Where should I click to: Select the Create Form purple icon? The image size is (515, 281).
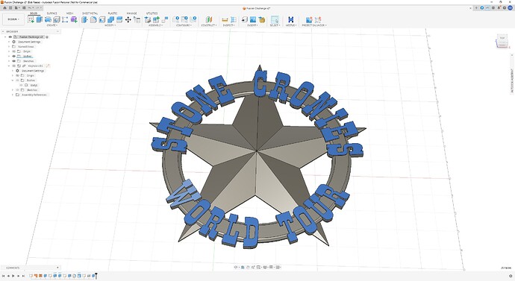point(74,19)
